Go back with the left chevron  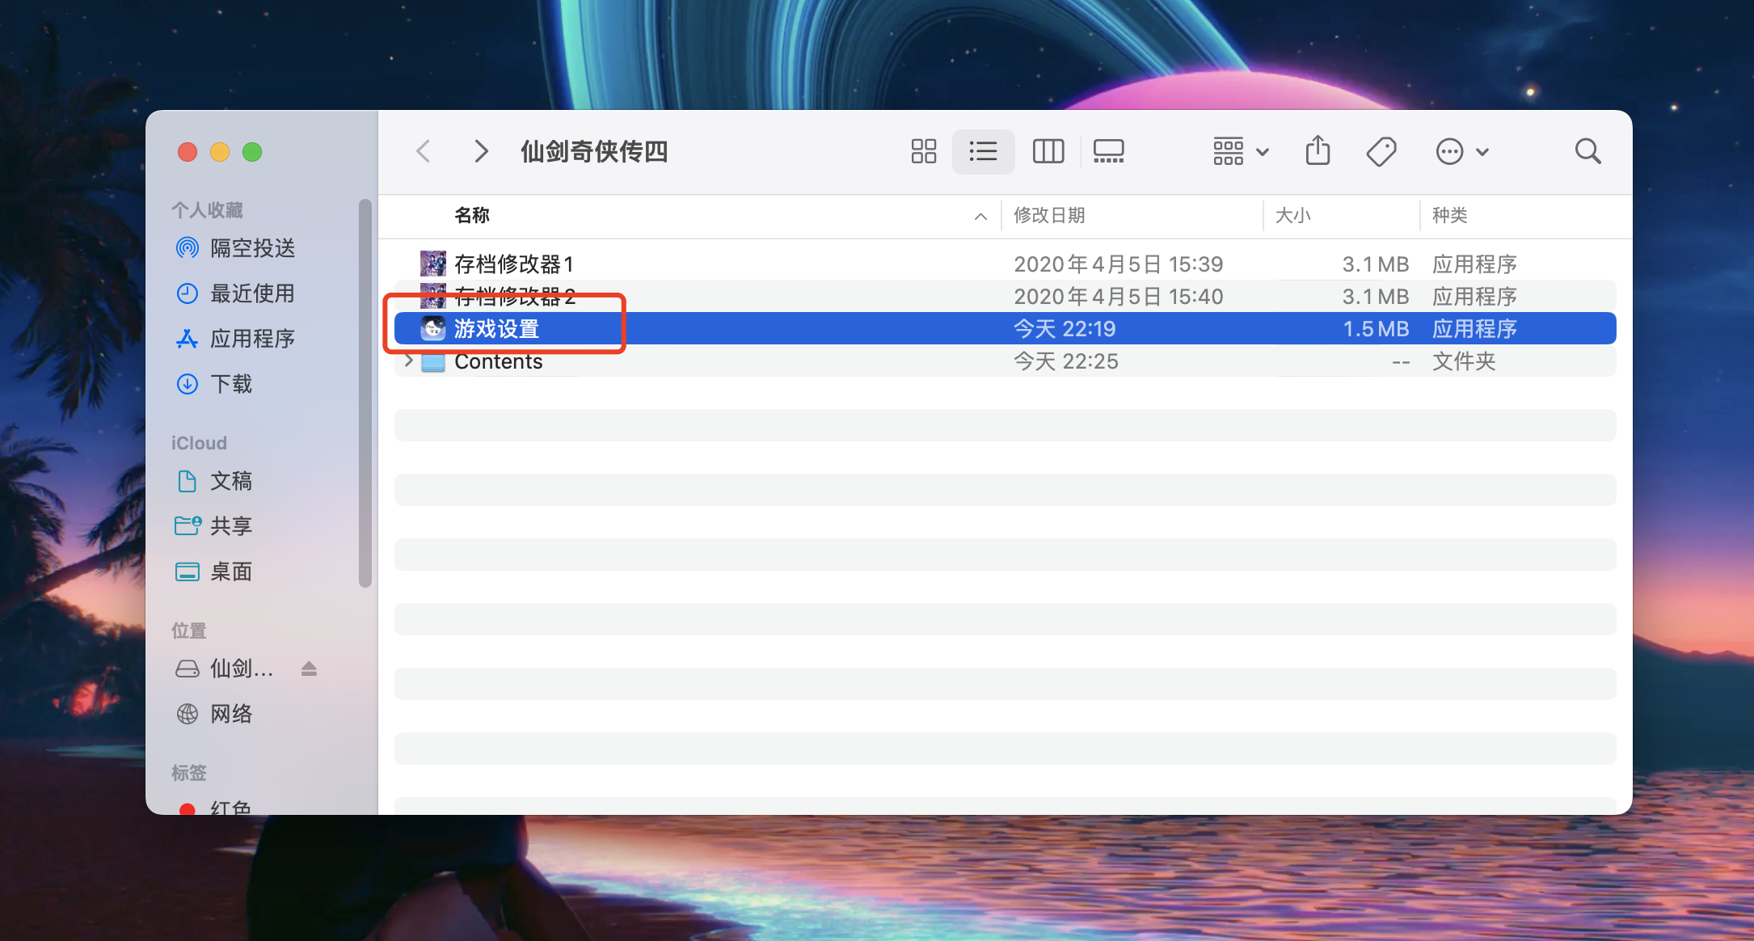(x=423, y=151)
